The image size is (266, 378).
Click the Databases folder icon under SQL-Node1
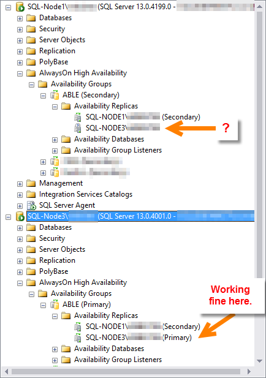click(x=31, y=18)
